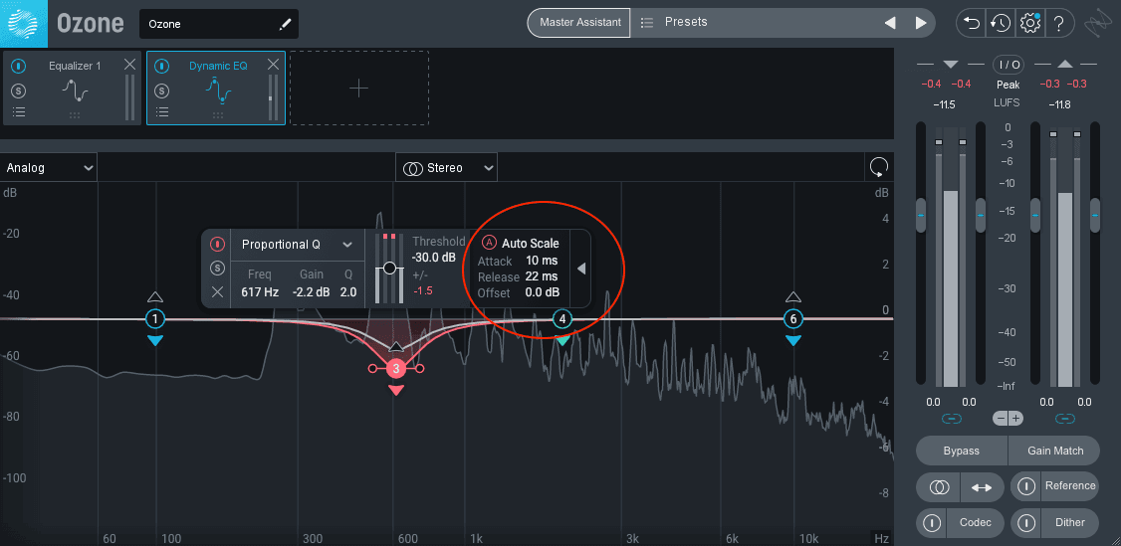This screenshot has height=546, width=1121.
Task: Open help question mark icon
Action: coord(1059,24)
